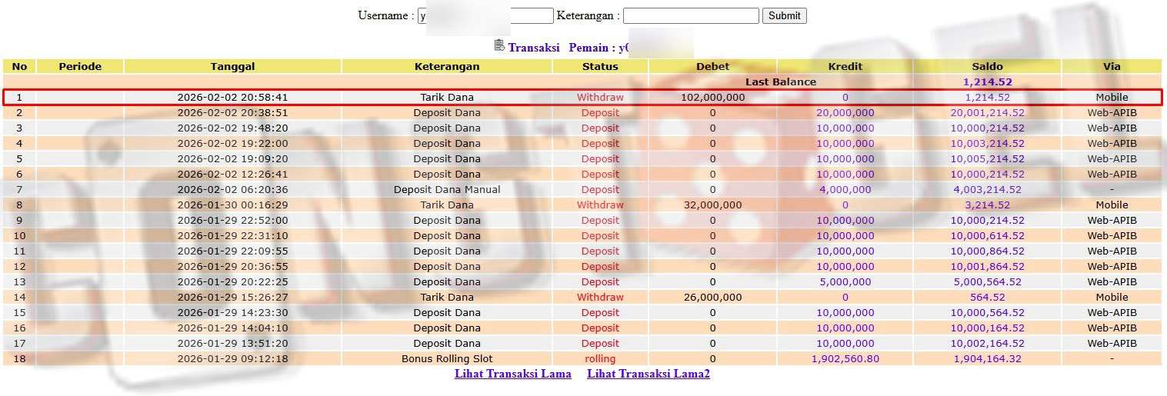The width and height of the screenshot is (1167, 396).
Task: Click the 20,001,214.52 saldo value
Action: coord(987,113)
